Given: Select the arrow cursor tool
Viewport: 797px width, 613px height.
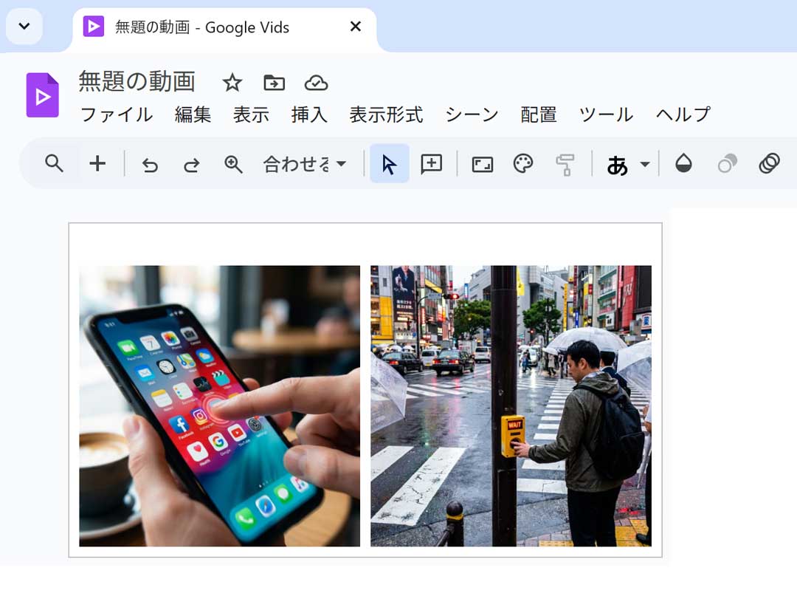Looking at the screenshot, I should click(389, 164).
